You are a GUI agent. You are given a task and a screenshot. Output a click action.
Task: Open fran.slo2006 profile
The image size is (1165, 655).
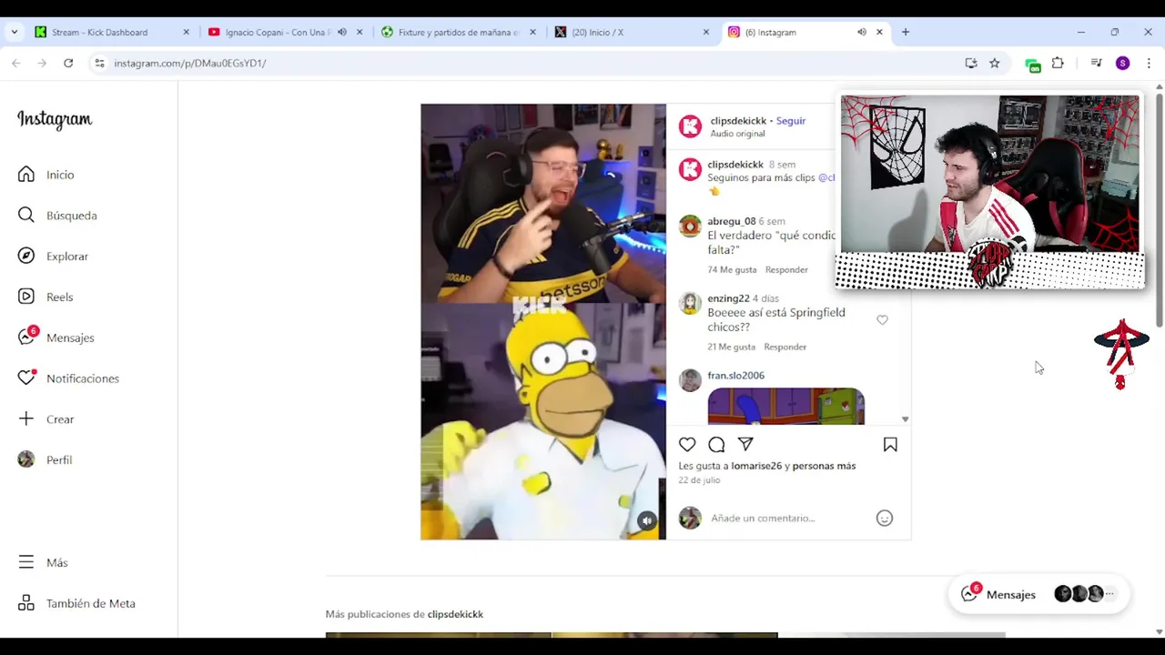[735, 376]
